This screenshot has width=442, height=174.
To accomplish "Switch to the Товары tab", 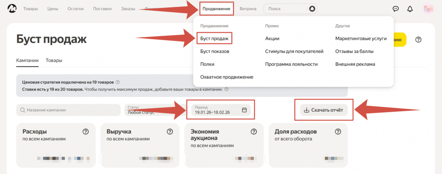I will point(54,61).
